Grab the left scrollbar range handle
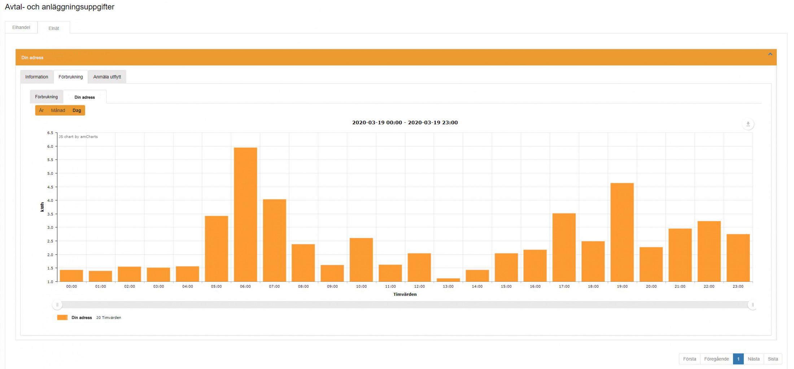Image resolution: width=794 pixels, height=369 pixels. click(x=57, y=305)
